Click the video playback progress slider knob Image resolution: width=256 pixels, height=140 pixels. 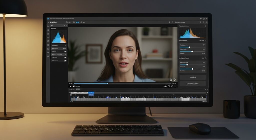tap(107, 83)
